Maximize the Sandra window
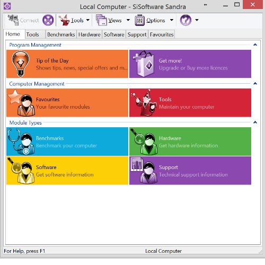 pyautogui.click(x=237, y=5)
